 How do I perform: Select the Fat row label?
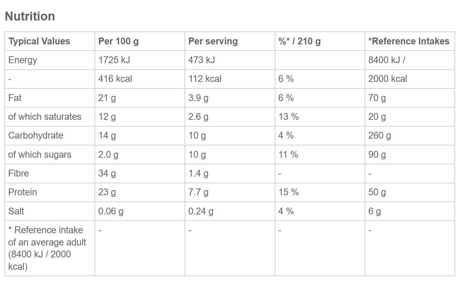(15, 98)
